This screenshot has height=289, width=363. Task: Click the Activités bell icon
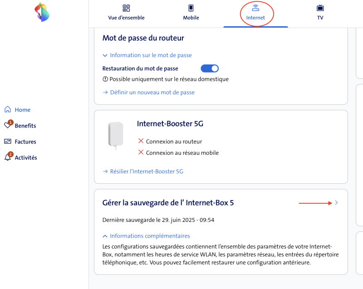click(7, 157)
